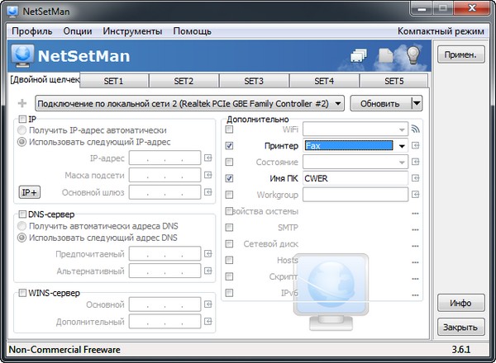Click the arrow icon next to IP-адрес field
Screen dimensions: 496x363
coord(208,158)
